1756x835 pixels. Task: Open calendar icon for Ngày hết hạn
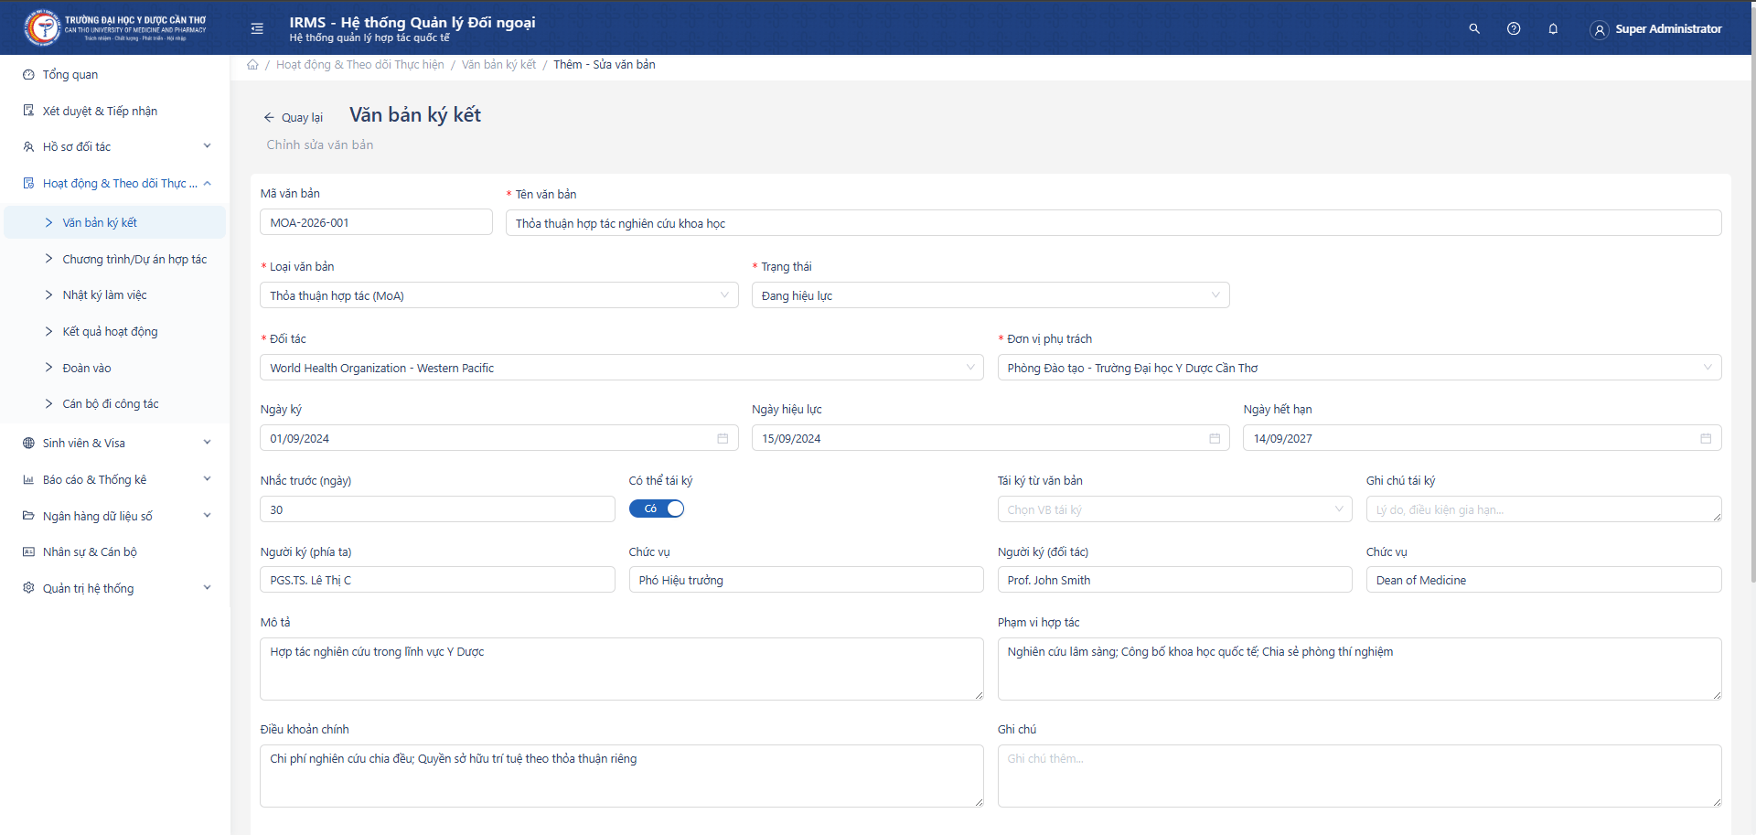point(1705,439)
